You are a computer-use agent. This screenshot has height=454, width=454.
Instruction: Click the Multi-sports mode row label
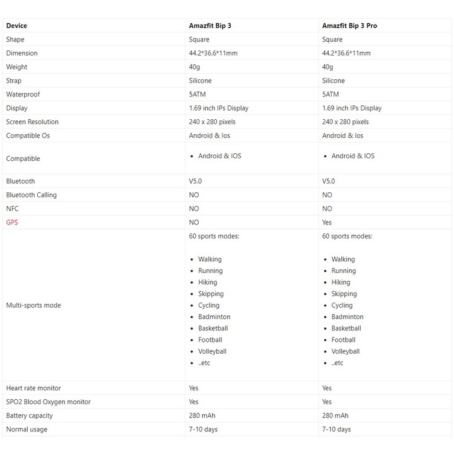click(33, 305)
